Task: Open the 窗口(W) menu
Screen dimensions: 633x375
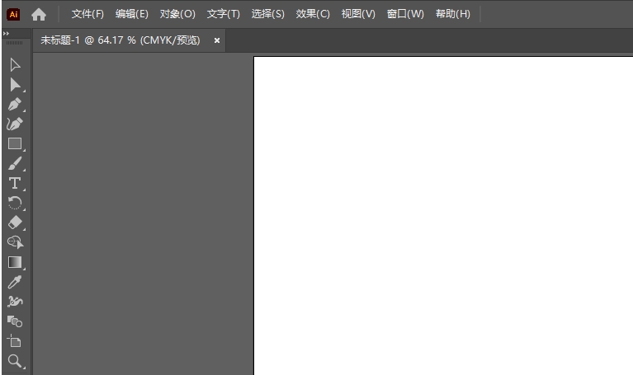Action: click(x=405, y=14)
